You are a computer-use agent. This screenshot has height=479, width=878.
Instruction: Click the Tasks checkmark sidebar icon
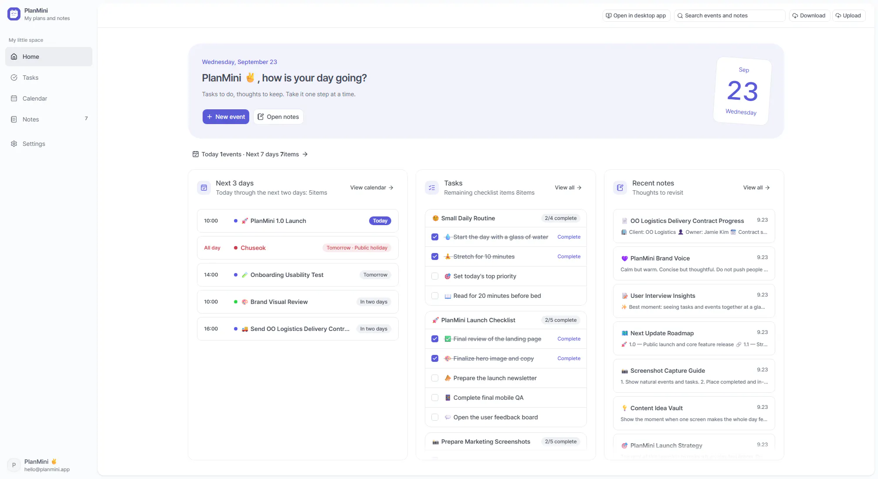pyautogui.click(x=14, y=78)
